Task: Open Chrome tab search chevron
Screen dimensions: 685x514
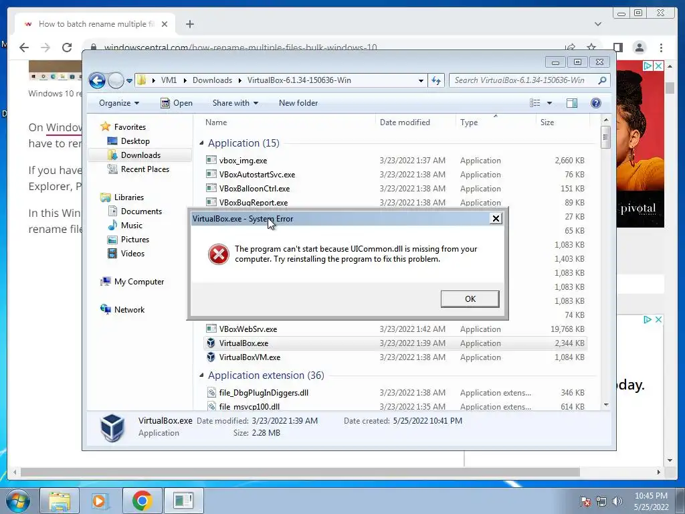Action: [x=598, y=24]
